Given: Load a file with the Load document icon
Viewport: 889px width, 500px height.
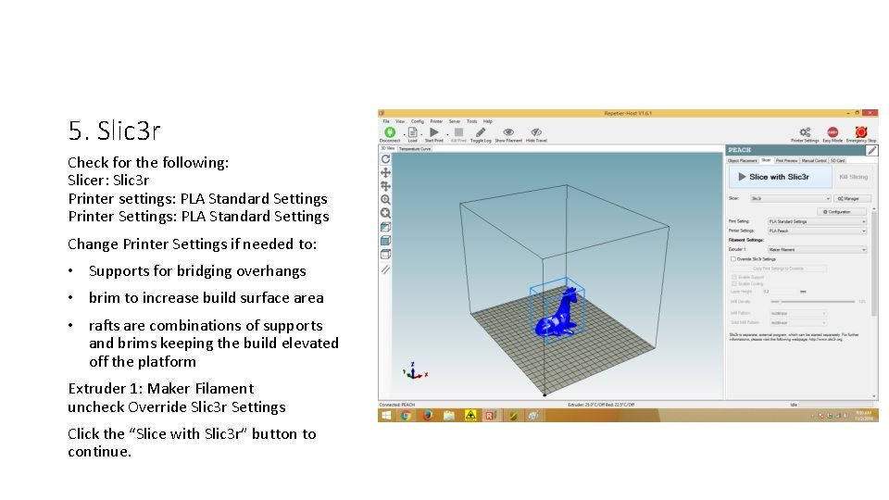Looking at the screenshot, I should click(x=412, y=132).
